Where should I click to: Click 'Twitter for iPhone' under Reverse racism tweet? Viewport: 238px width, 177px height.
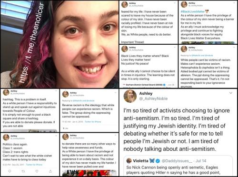click(93, 122)
